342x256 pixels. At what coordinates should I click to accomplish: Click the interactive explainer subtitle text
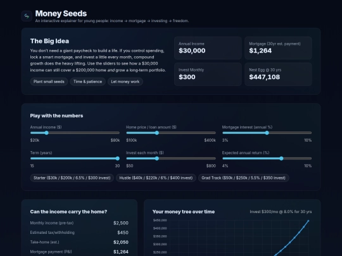coord(112,21)
